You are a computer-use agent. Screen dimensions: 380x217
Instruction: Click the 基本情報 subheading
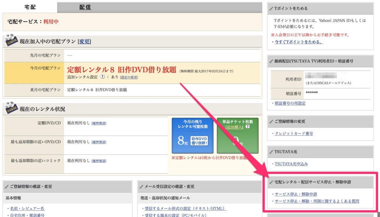[x=13, y=198]
